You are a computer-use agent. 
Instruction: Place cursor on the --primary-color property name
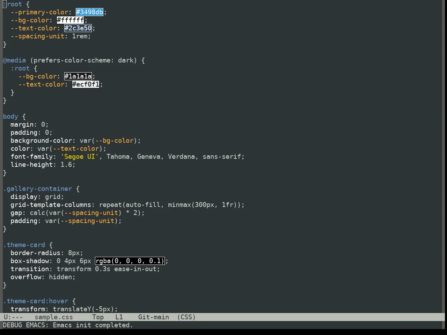point(39,12)
